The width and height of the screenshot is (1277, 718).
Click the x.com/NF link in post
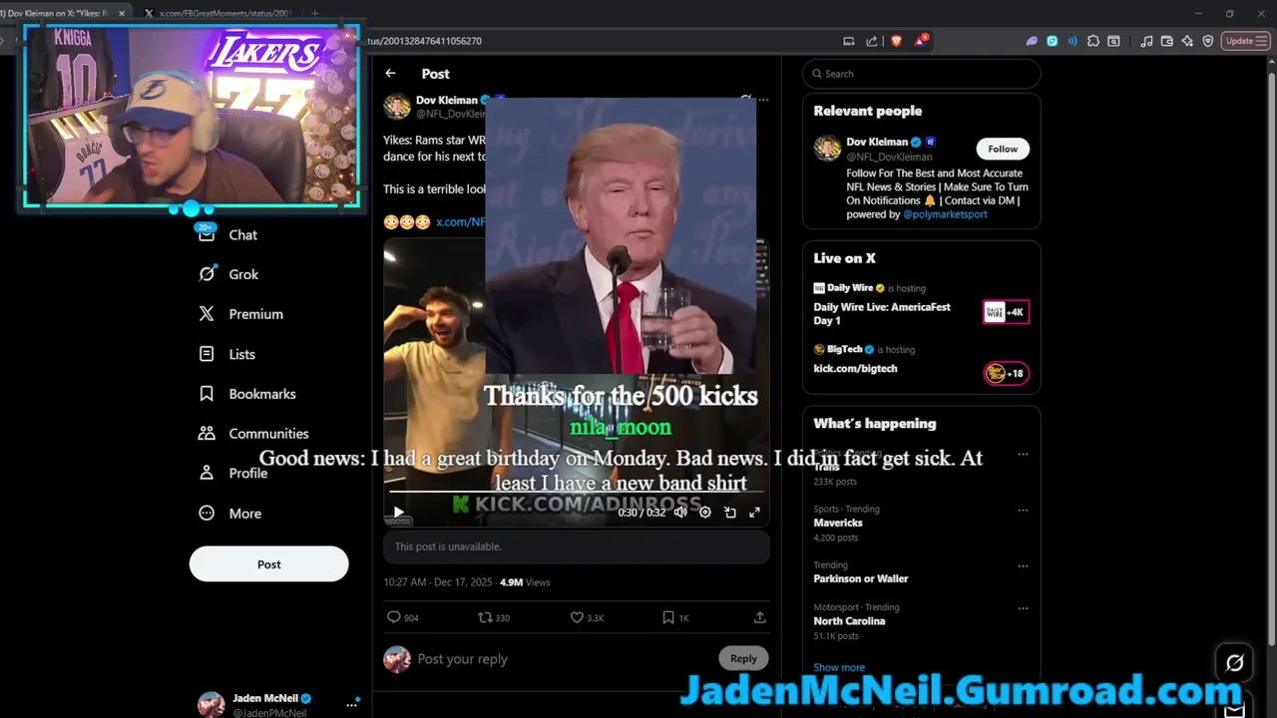(x=460, y=221)
